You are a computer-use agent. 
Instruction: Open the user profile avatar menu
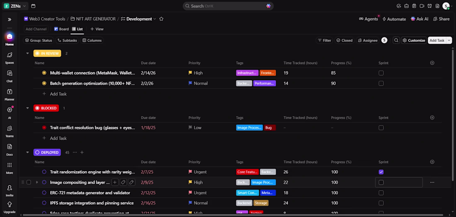coord(446,6)
